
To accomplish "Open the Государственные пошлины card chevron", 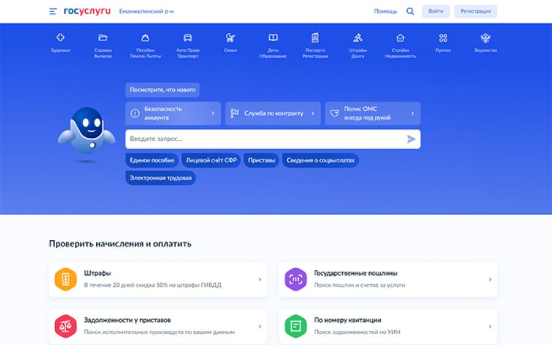I will 490,279.
